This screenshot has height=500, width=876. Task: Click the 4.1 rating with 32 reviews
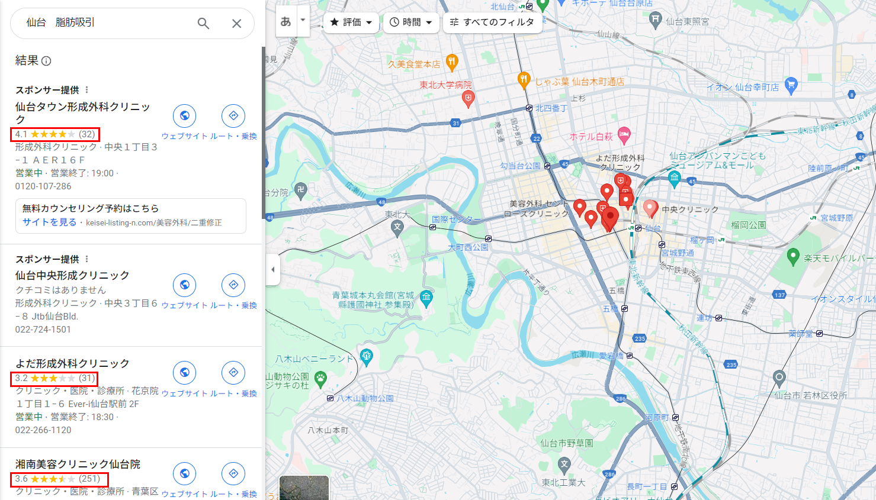[x=55, y=134]
